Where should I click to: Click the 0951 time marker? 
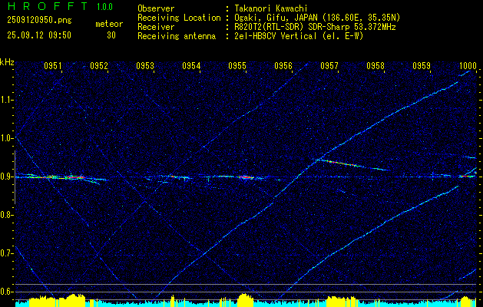coord(53,65)
